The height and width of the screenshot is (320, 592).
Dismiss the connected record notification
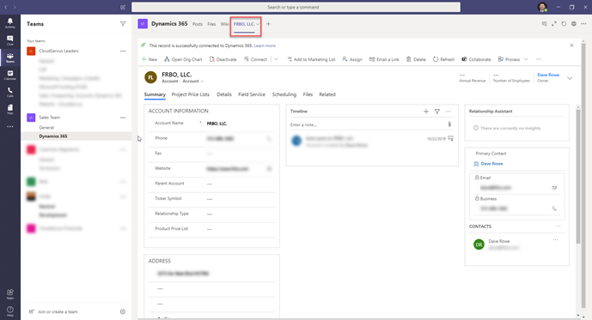point(571,45)
